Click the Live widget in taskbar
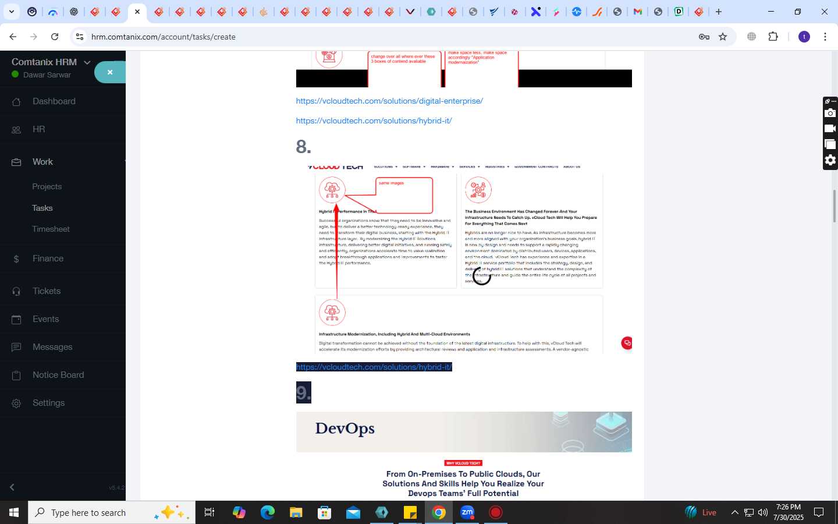 point(701,512)
